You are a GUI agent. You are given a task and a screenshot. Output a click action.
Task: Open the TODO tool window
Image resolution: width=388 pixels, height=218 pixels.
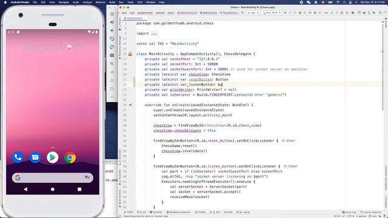click(128, 212)
